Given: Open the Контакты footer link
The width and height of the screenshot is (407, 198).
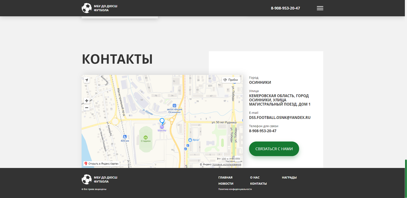Looking at the screenshot, I should (258, 184).
